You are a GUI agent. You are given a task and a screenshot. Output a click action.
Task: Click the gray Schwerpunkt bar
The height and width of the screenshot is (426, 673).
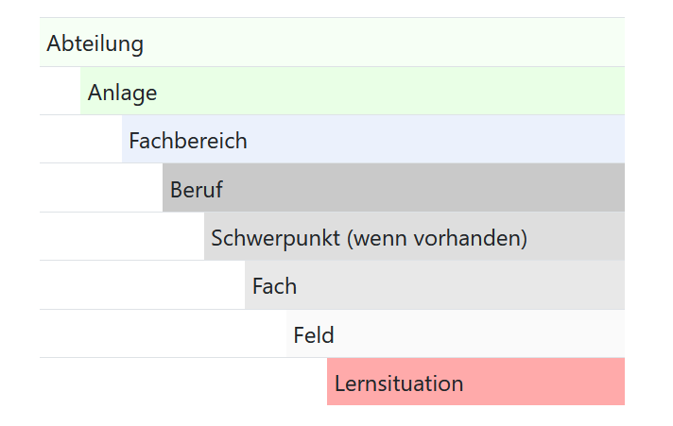pos(577,237)
